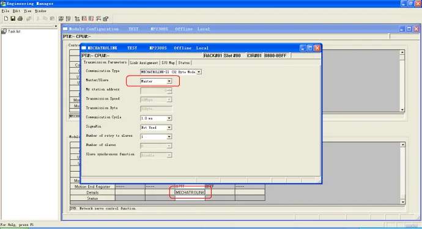Click scroll-up arrow in lower module table
Image resolution: width=422 pixels, height=229 pixels.
(402, 145)
